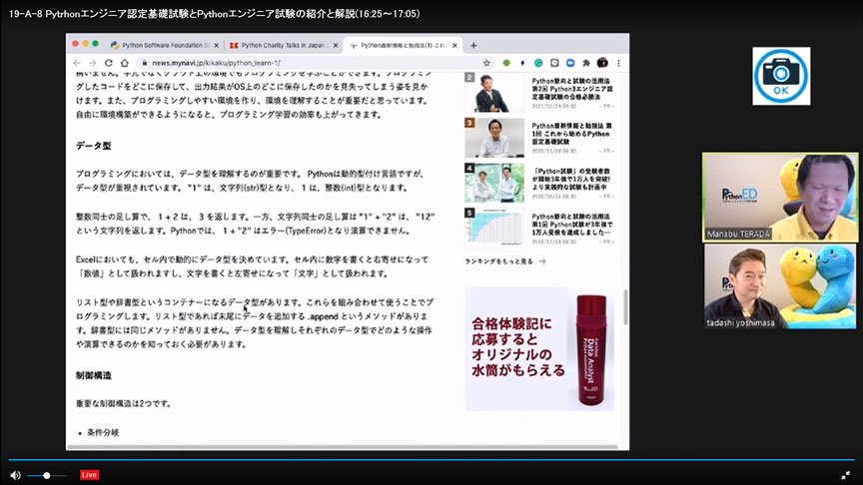Click the 制御構造 section heading
Image resolution: width=863 pixels, height=485 pixels.
pos(94,375)
